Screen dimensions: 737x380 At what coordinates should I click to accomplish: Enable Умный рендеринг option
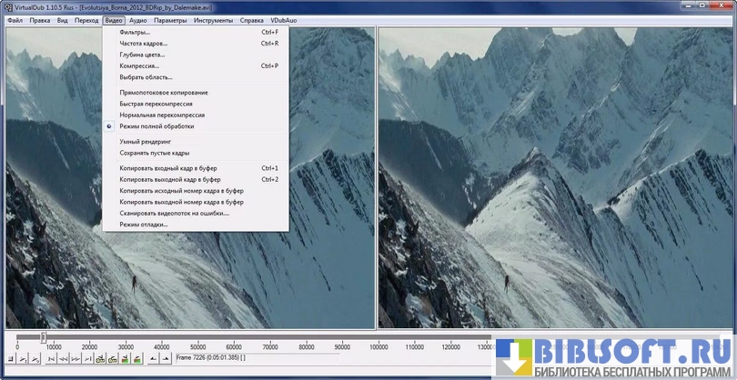click(x=151, y=142)
